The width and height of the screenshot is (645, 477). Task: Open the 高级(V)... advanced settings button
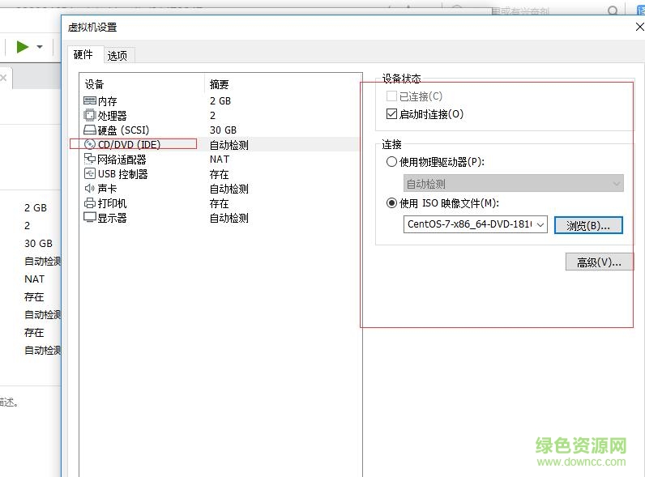599,262
